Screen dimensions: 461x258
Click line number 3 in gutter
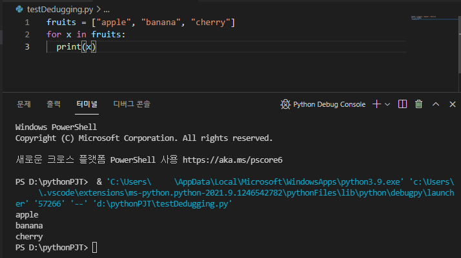(x=27, y=47)
